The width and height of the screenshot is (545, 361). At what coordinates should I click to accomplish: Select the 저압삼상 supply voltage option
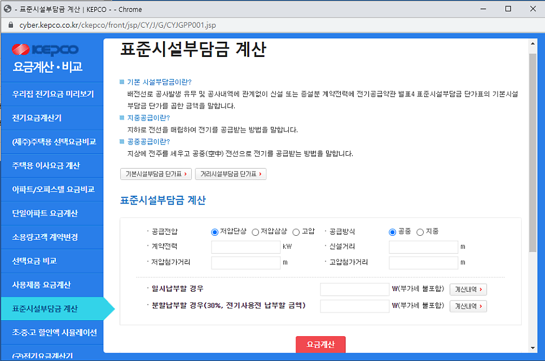click(256, 231)
